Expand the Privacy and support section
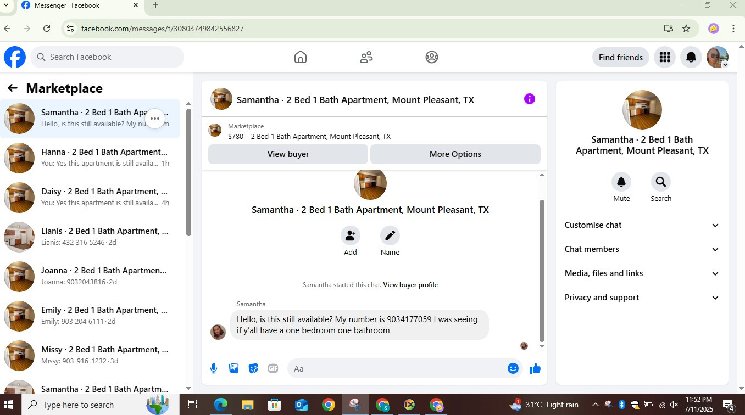The width and height of the screenshot is (745, 415). 642,298
